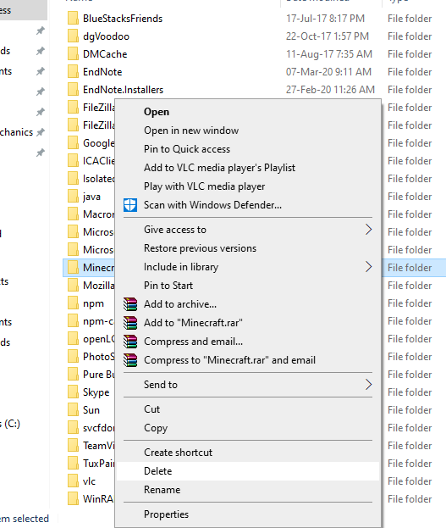Click WinRAR icon beside Compress and email

click(x=130, y=342)
